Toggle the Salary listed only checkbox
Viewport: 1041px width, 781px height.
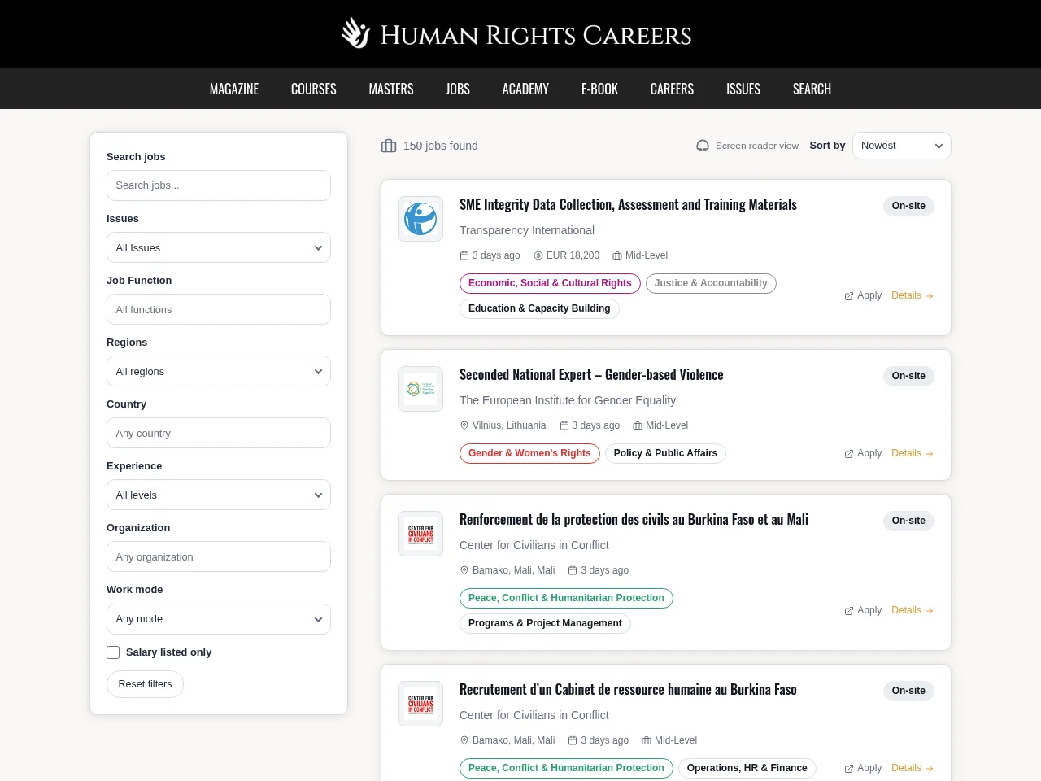pos(113,652)
